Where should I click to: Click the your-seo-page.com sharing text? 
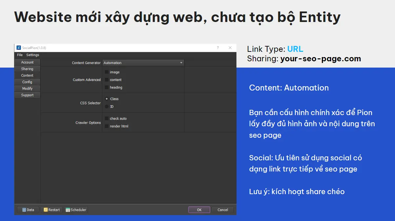click(x=321, y=59)
